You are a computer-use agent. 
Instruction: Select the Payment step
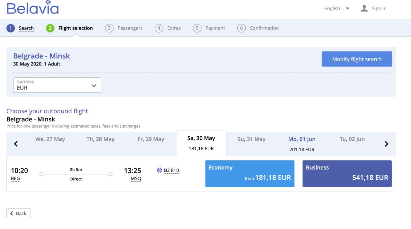tap(215, 28)
